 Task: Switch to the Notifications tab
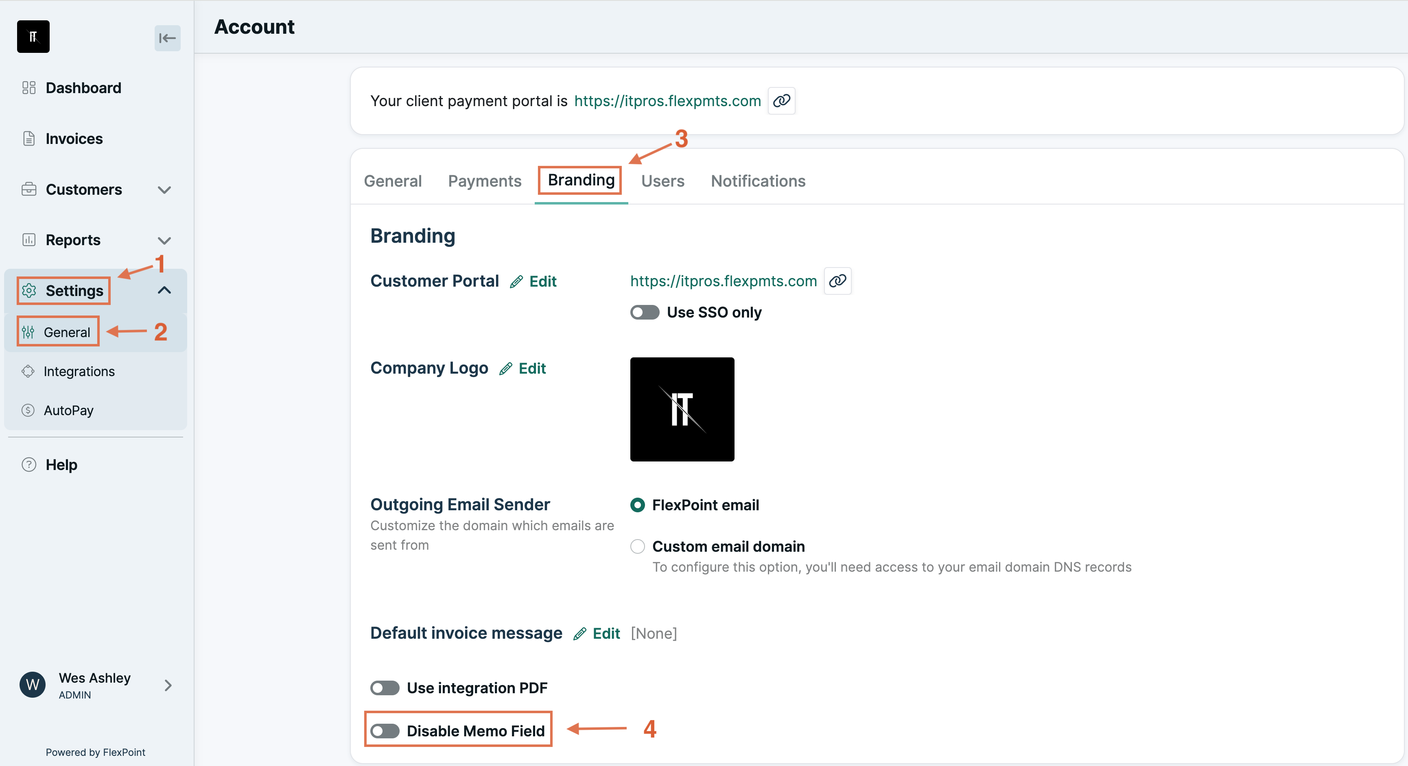[758, 181]
